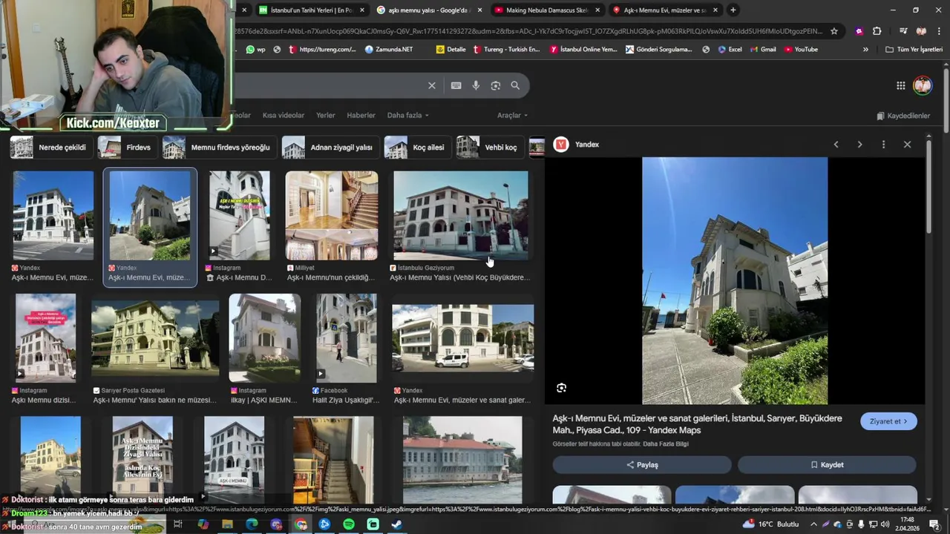
Task: Open the Tureng - Turkish En... bookmark
Action: (x=506, y=50)
